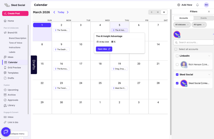Viewport: 214px width, 139px height.
Task: Open Grid Preview in sidebar
Action: click(12, 68)
